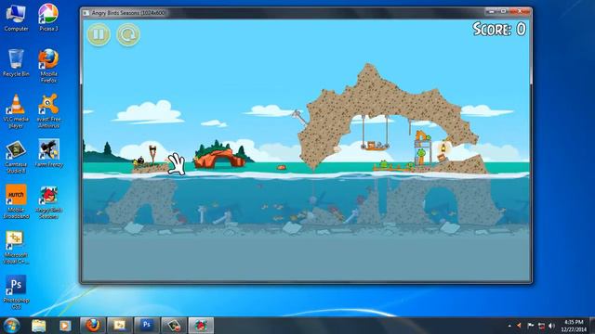This screenshot has height=334, width=595.
Task: Open the network status tray icon
Action: coord(541,326)
